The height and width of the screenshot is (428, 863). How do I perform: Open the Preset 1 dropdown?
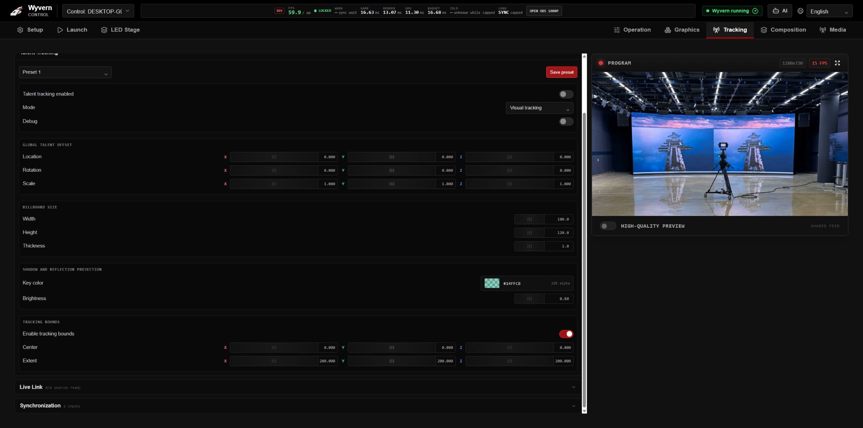(65, 72)
